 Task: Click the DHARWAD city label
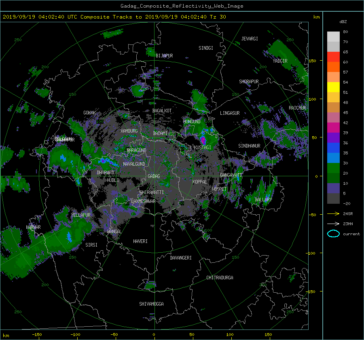pyautogui.click(x=105, y=173)
